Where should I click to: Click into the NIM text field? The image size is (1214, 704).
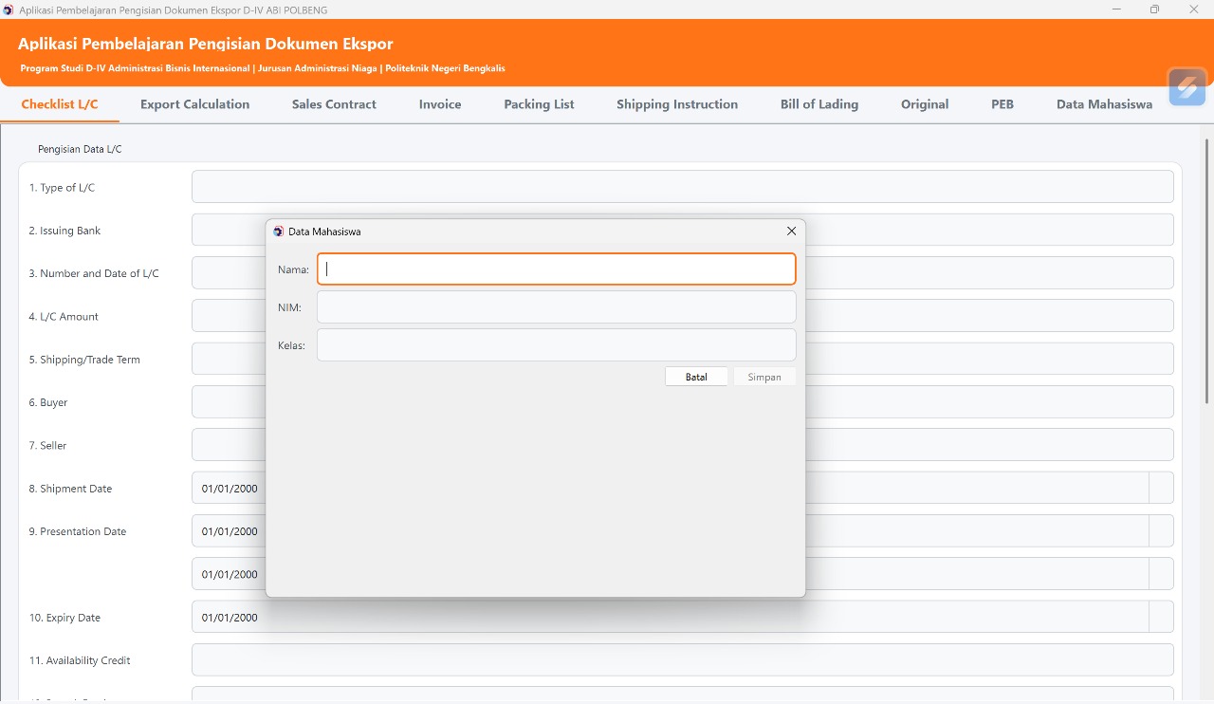(556, 307)
